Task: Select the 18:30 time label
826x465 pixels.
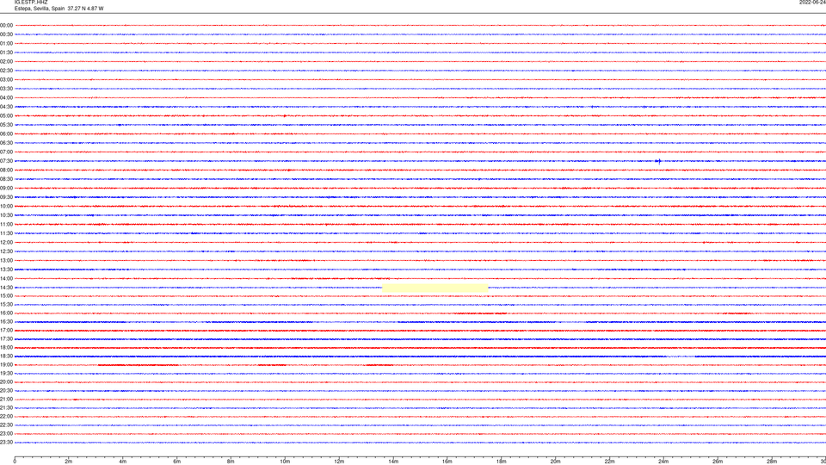Action: pyautogui.click(x=6, y=356)
